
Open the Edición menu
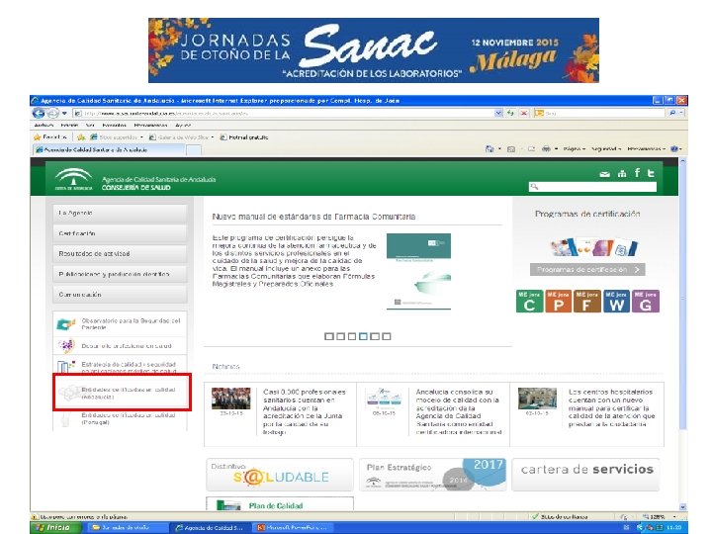(x=69, y=126)
